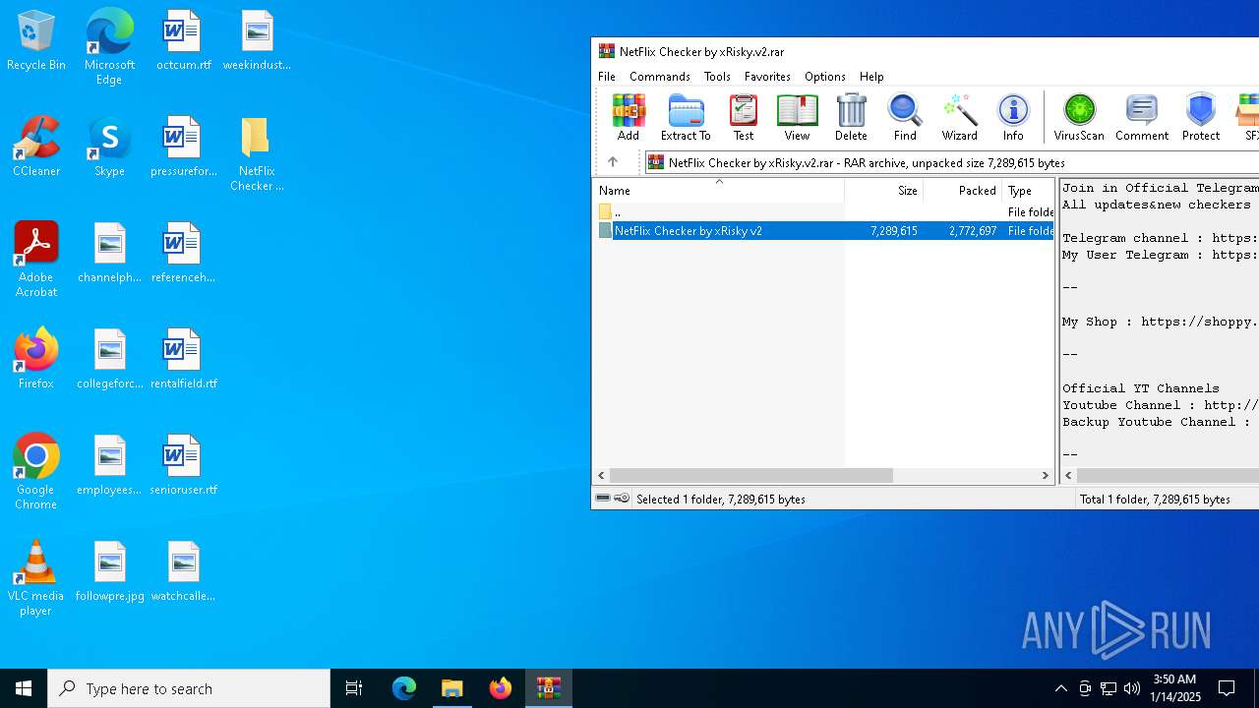1259x708 pixels.
Task: Select the pressurefor... document on the desktop
Action: pos(183,147)
